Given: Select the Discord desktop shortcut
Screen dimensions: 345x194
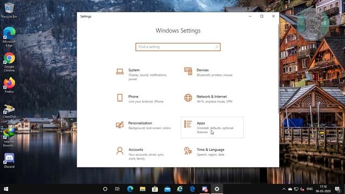Looking at the screenshot, I should tap(9, 161).
